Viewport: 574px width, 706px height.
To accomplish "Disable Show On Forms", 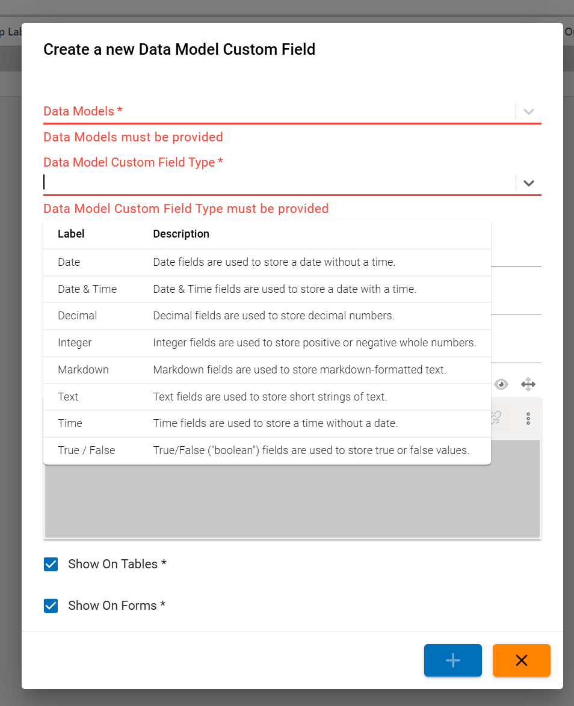I will click(51, 606).
